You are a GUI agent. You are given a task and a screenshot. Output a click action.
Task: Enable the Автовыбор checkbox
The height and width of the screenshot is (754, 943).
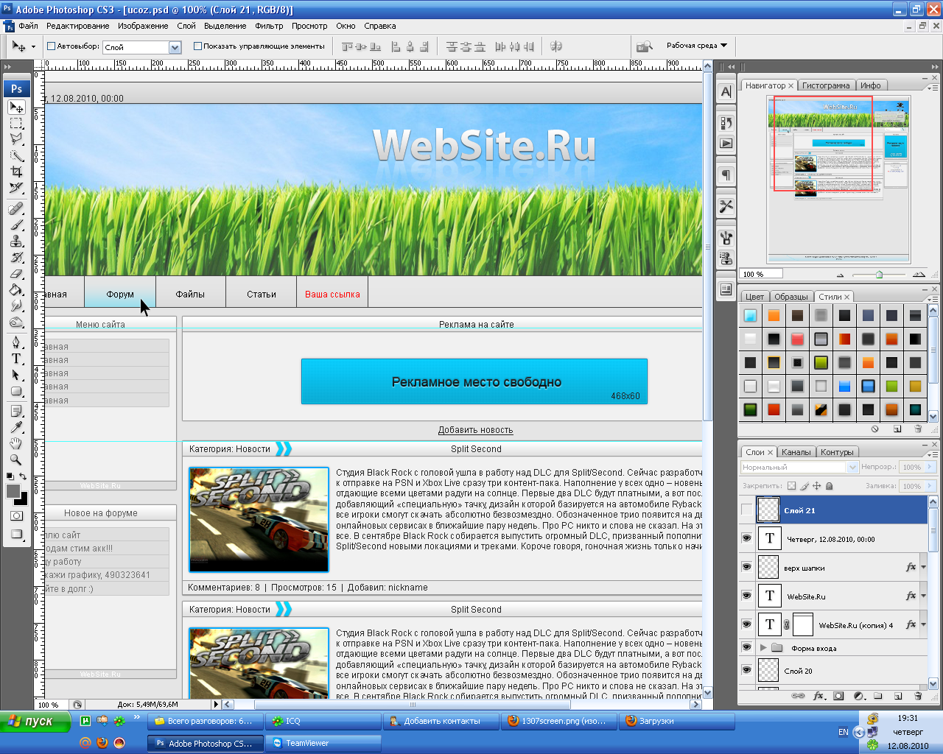[x=52, y=46]
